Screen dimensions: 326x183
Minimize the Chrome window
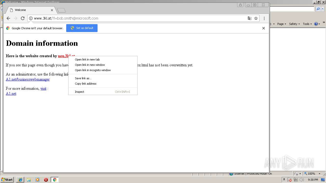248,5
